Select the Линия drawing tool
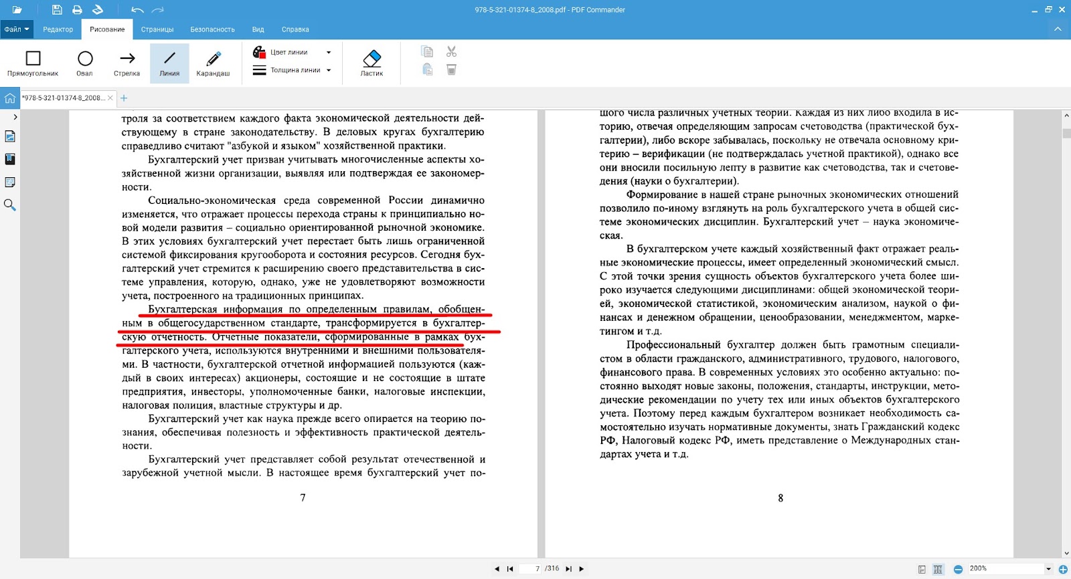The width and height of the screenshot is (1071, 579). pyautogui.click(x=169, y=64)
